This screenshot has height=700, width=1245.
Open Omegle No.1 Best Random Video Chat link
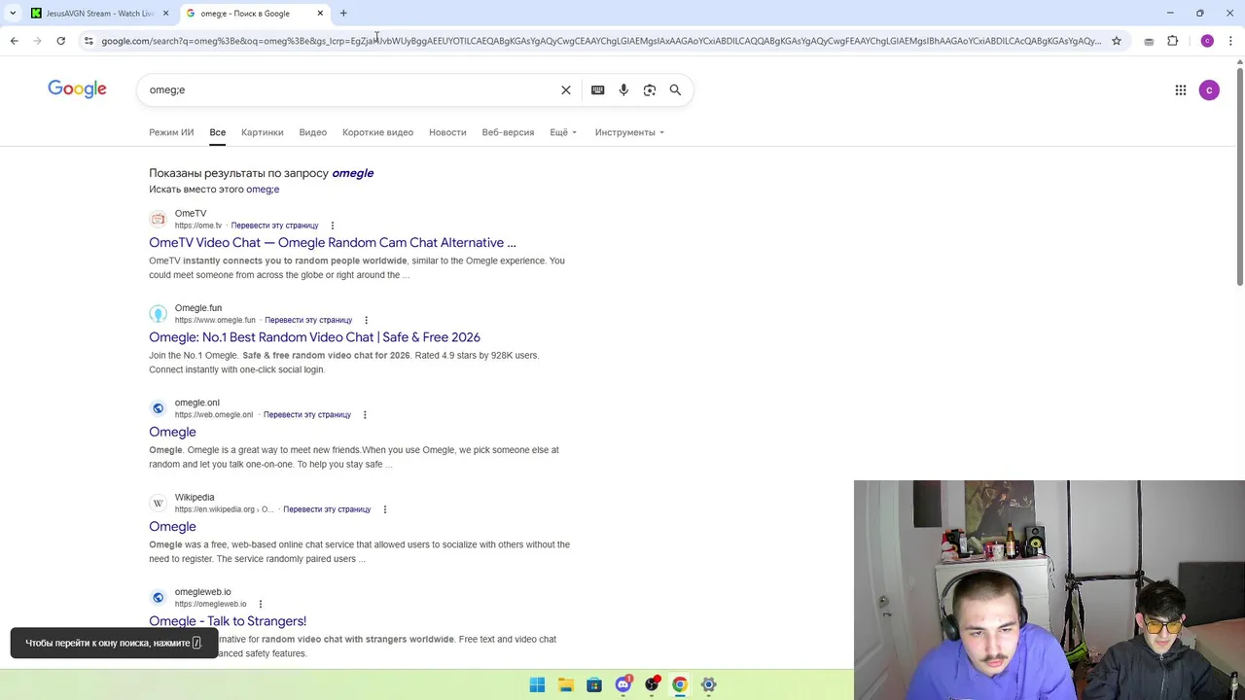314,337
